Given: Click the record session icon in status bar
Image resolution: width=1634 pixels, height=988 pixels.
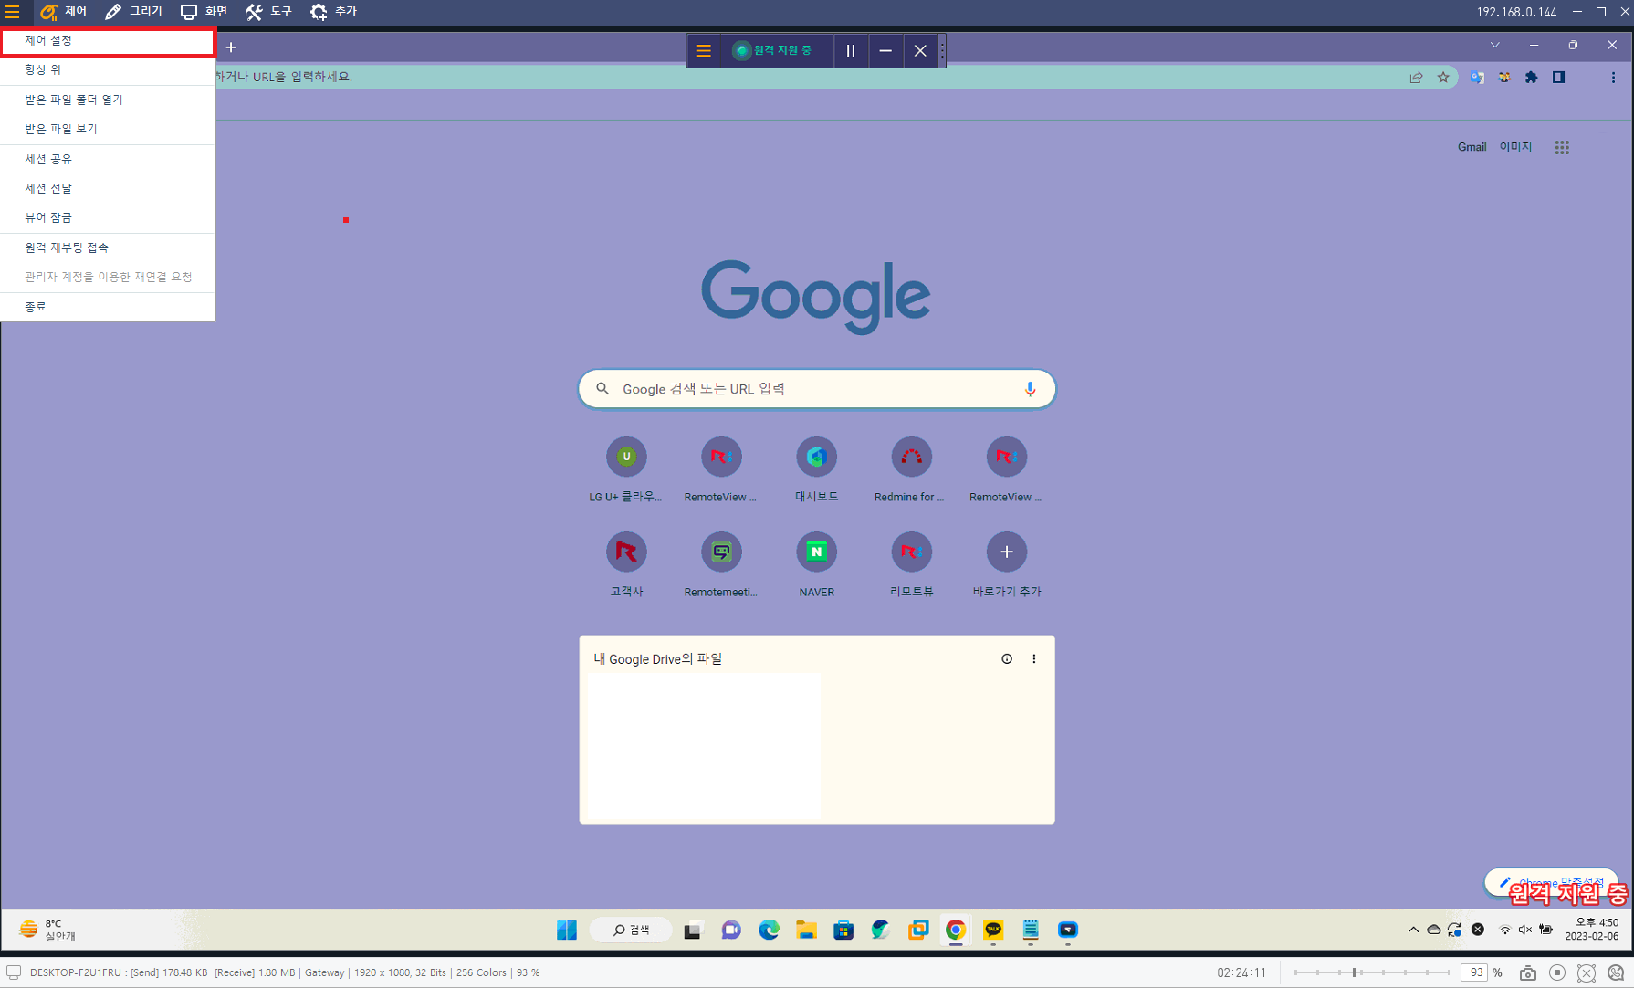Looking at the screenshot, I should click(1557, 973).
